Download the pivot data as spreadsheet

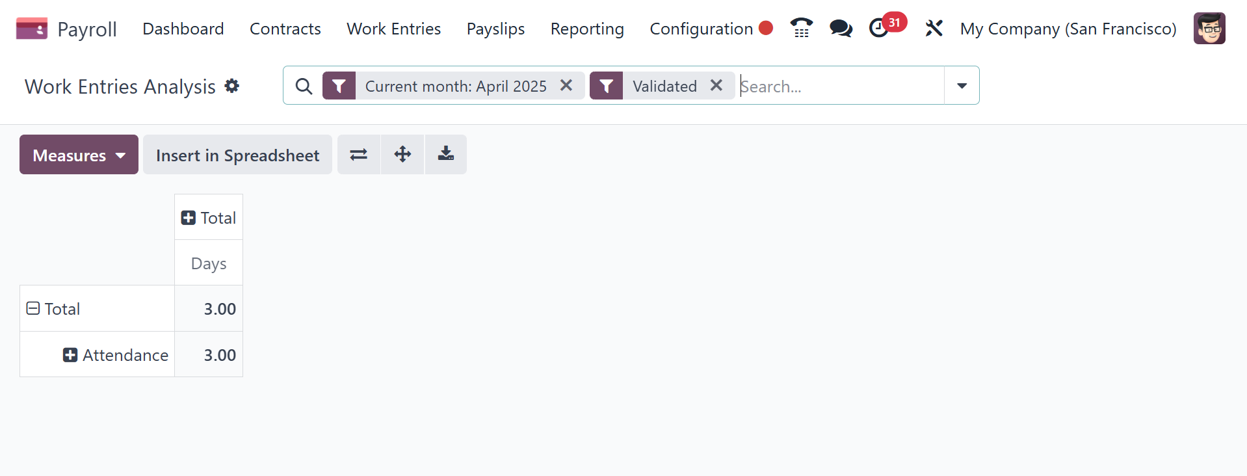[445, 154]
